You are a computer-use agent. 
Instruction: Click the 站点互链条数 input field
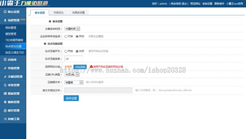(x=74, y=59)
